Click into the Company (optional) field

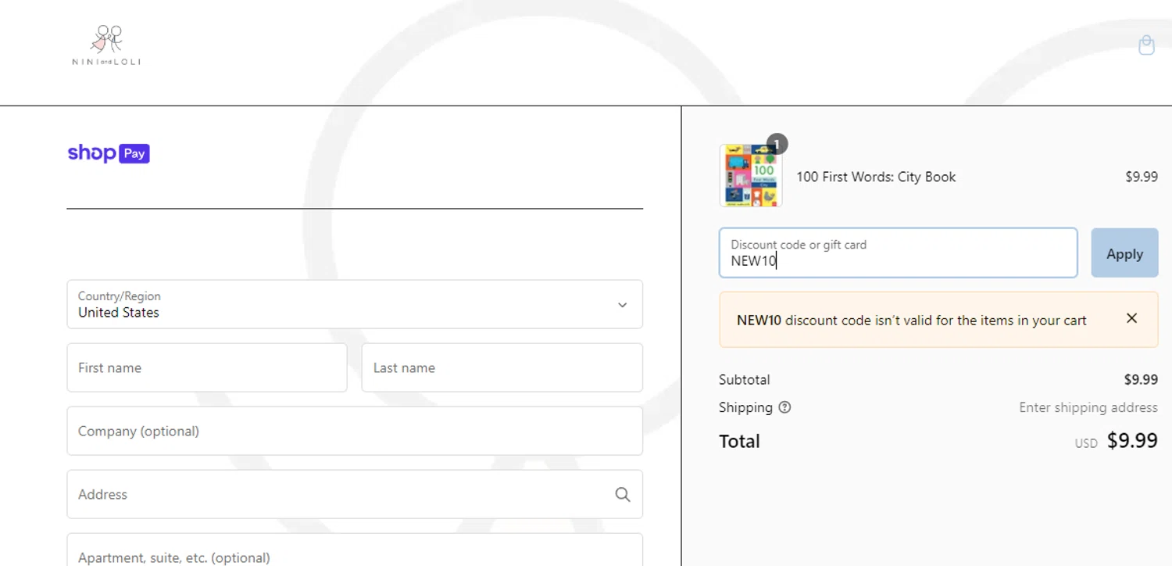tap(355, 431)
